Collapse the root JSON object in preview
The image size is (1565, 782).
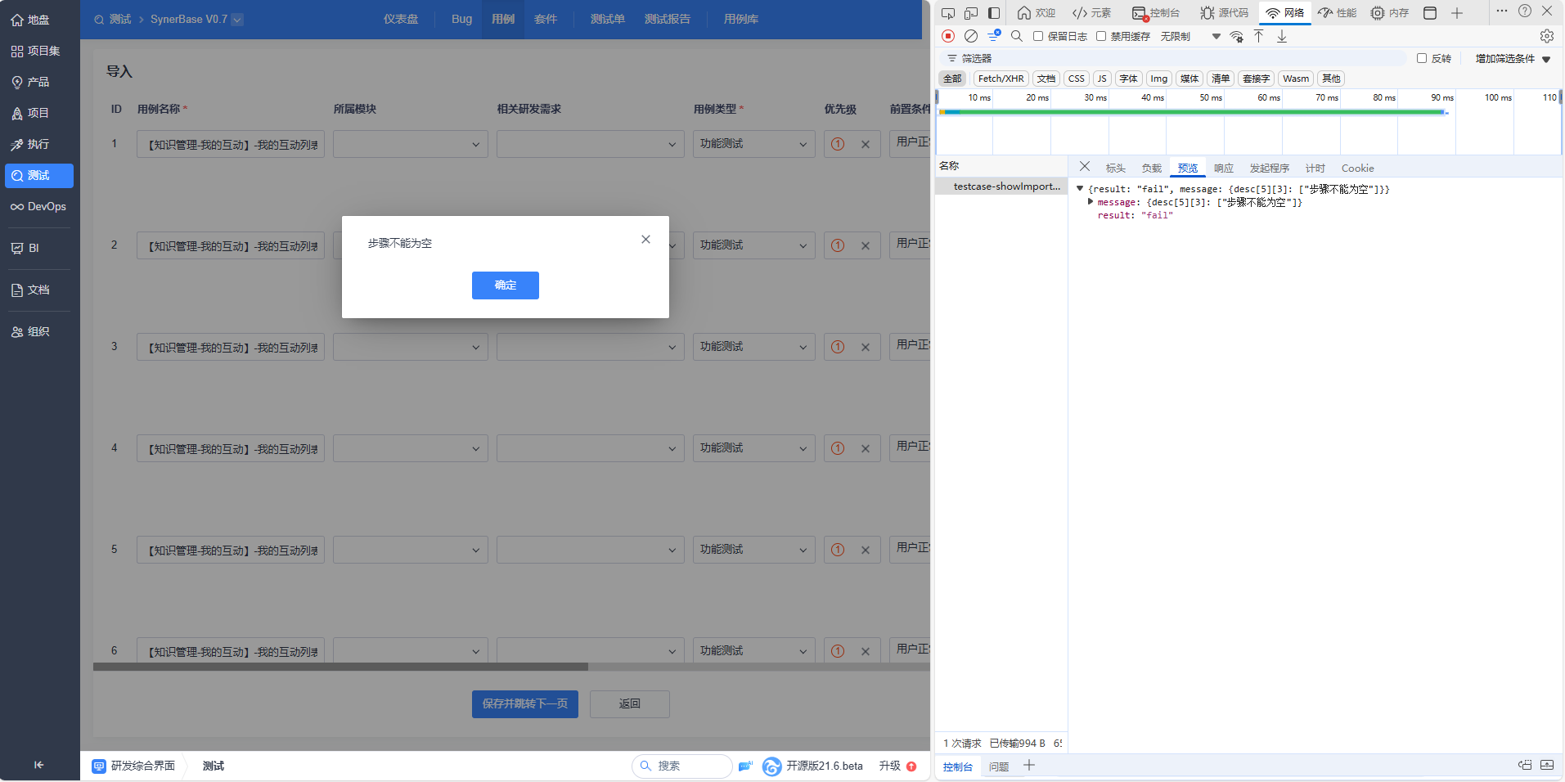1080,189
